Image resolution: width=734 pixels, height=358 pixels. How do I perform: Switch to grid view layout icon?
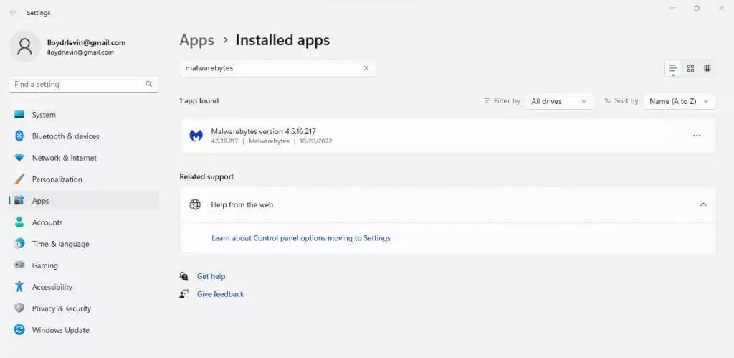pos(690,68)
